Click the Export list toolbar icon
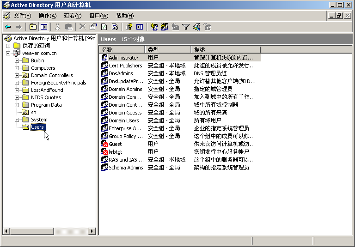 coord(115,27)
